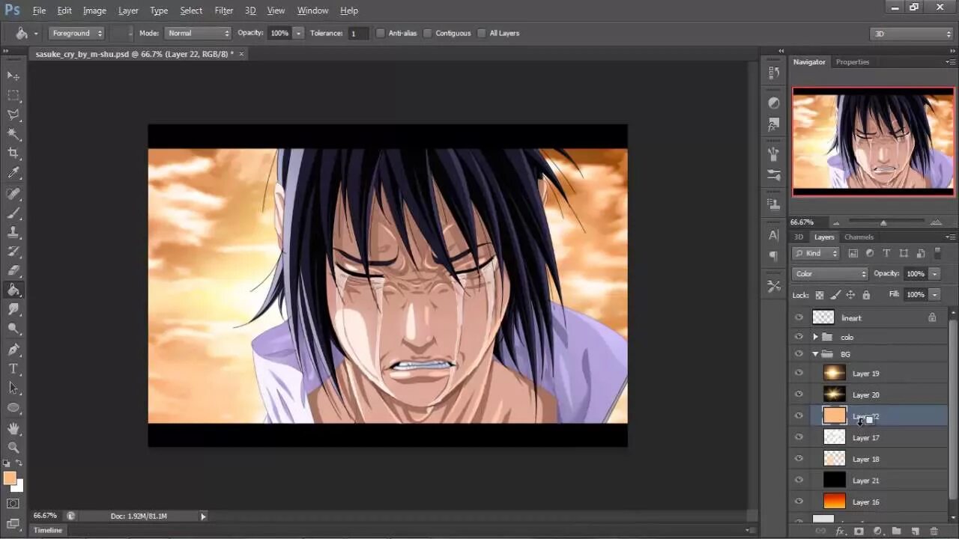Create new fill or adjustment layer
Image resolution: width=959 pixels, height=539 pixels.
[x=878, y=531]
